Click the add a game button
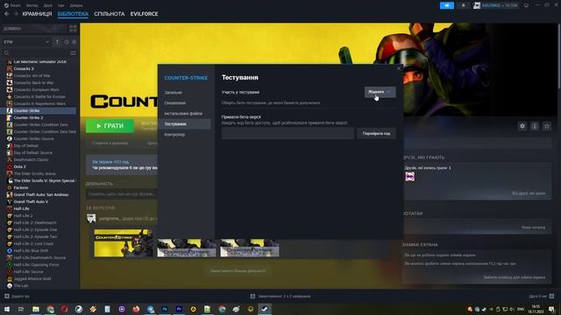 (18, 296)
